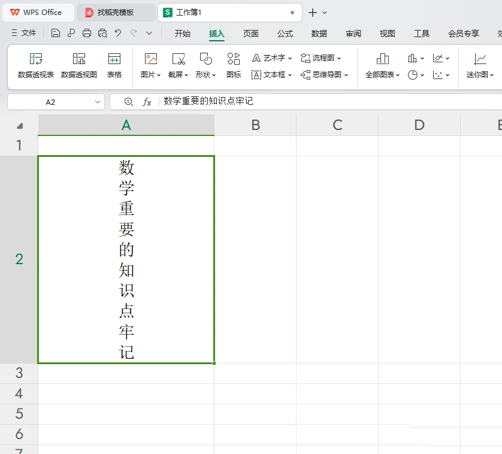Click the zoom magnifier in formula bar
The width and height of the screenshot is (502, 454).
pos(129,102)
